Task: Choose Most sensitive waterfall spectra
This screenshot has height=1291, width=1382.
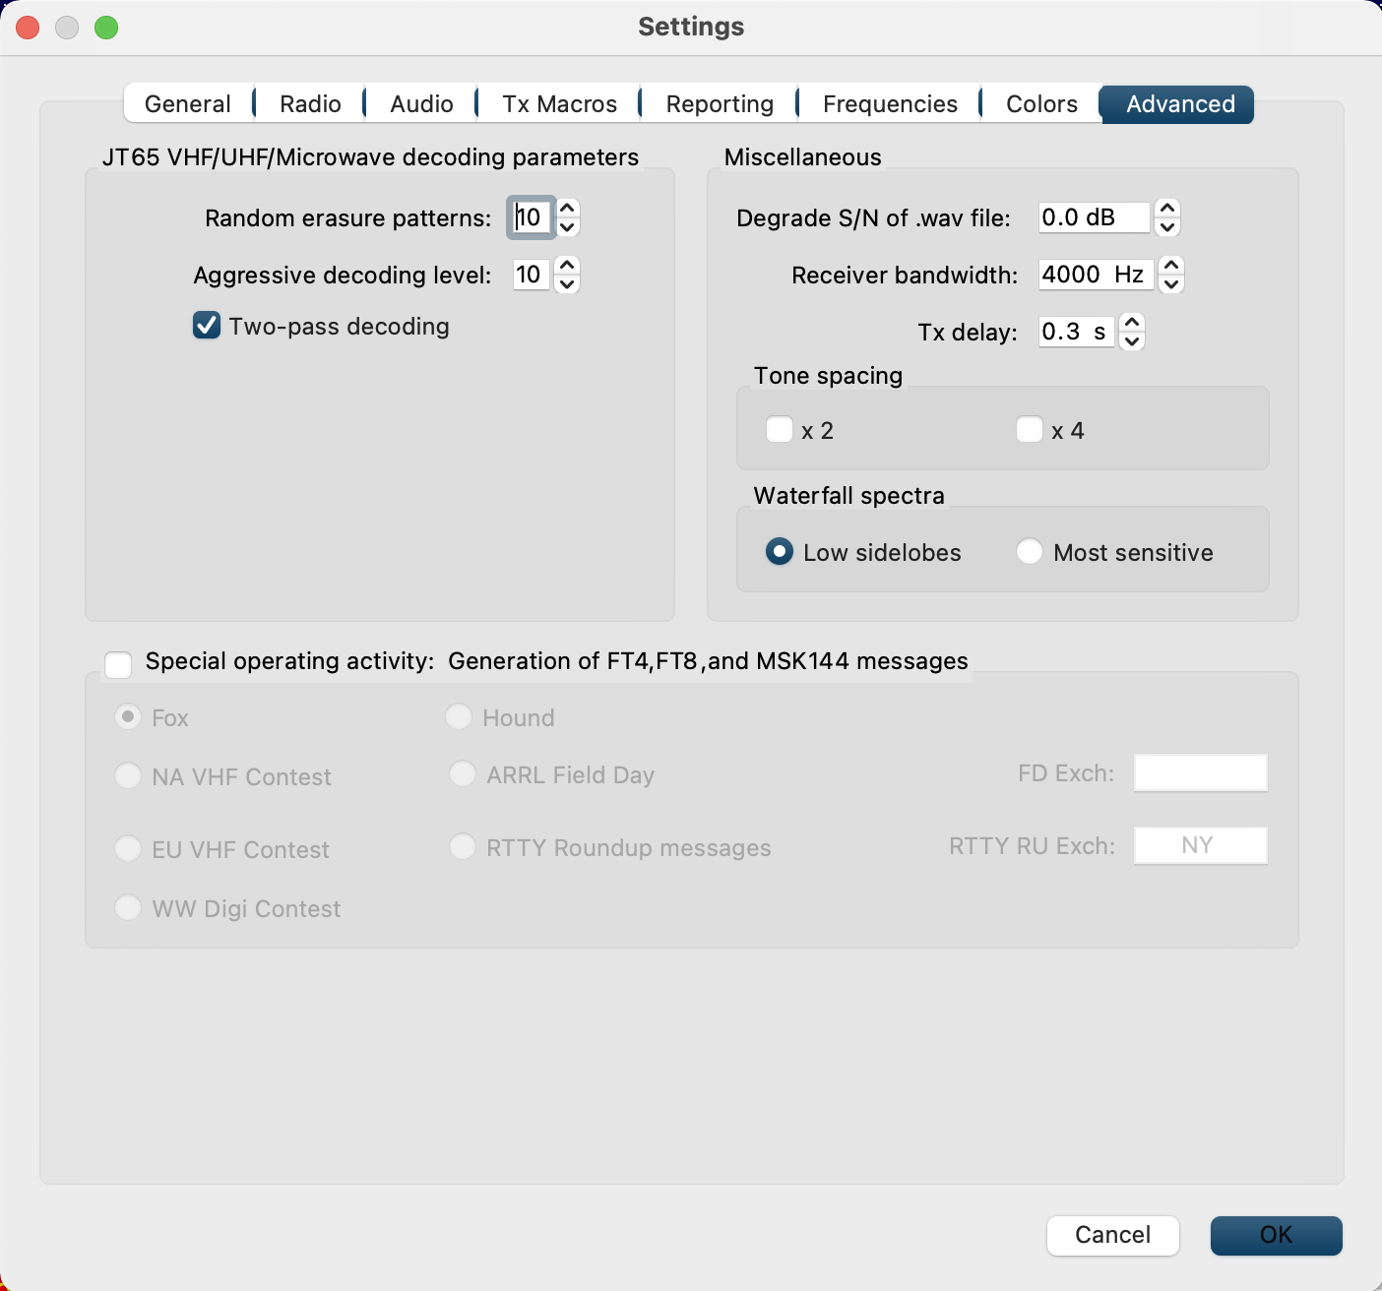Action: [x=1030, y=552]
